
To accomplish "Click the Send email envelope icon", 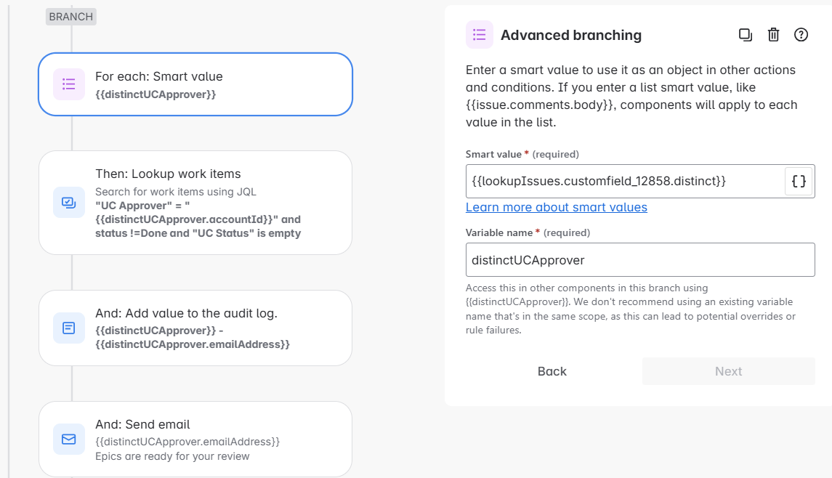I will click(x=69, y=439).
